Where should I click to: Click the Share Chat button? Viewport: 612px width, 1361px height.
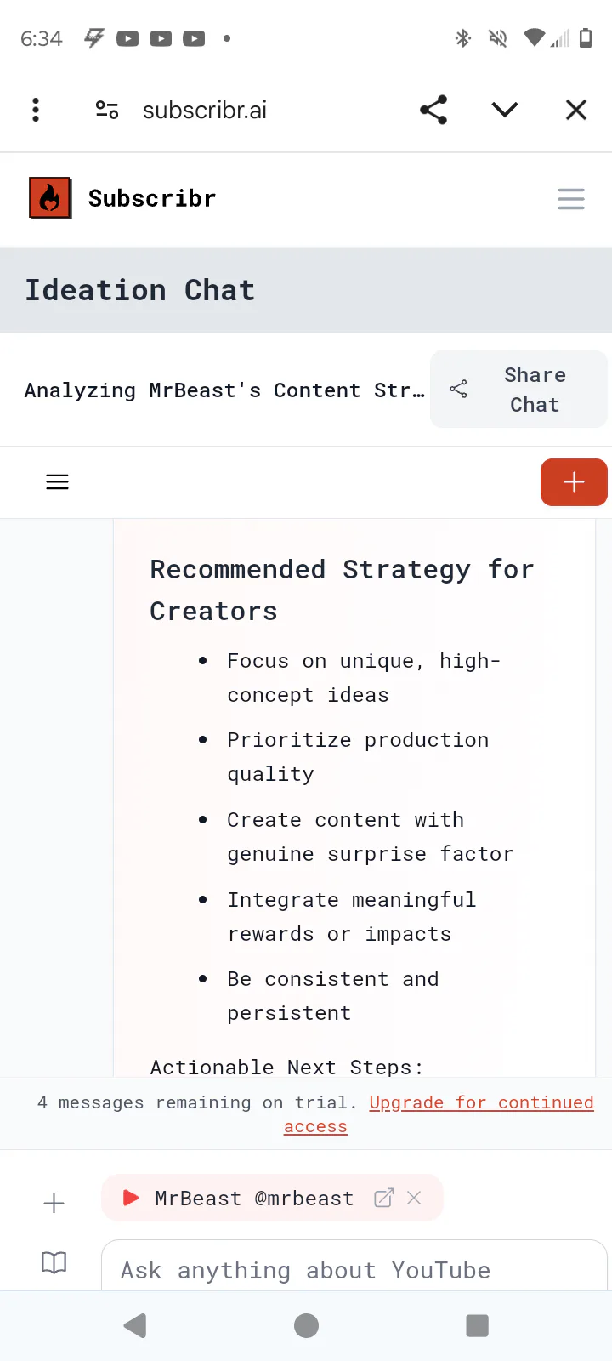coord(518,390)
